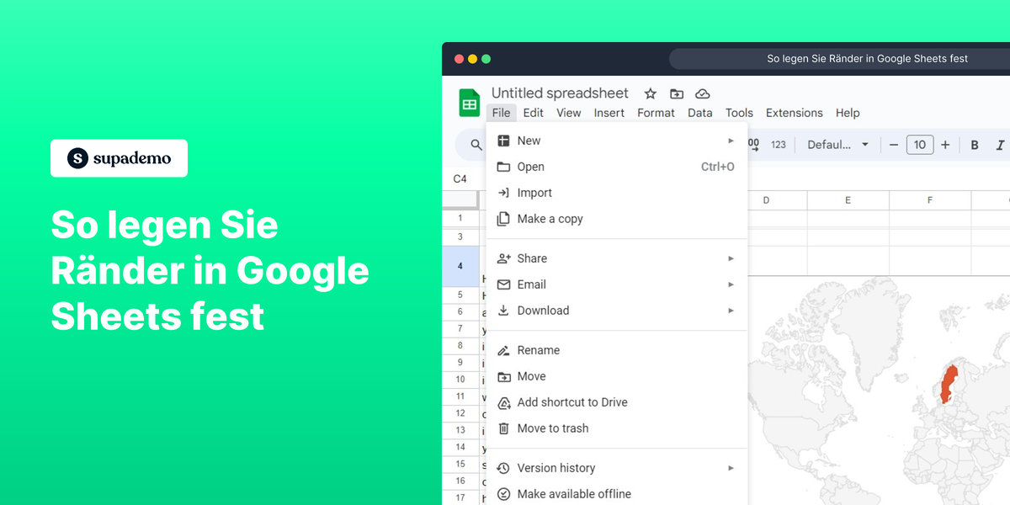Expand the Version history submenu
Image resolution: width=1010 pixels, height=505 pixels.
[x=617, y=468]
